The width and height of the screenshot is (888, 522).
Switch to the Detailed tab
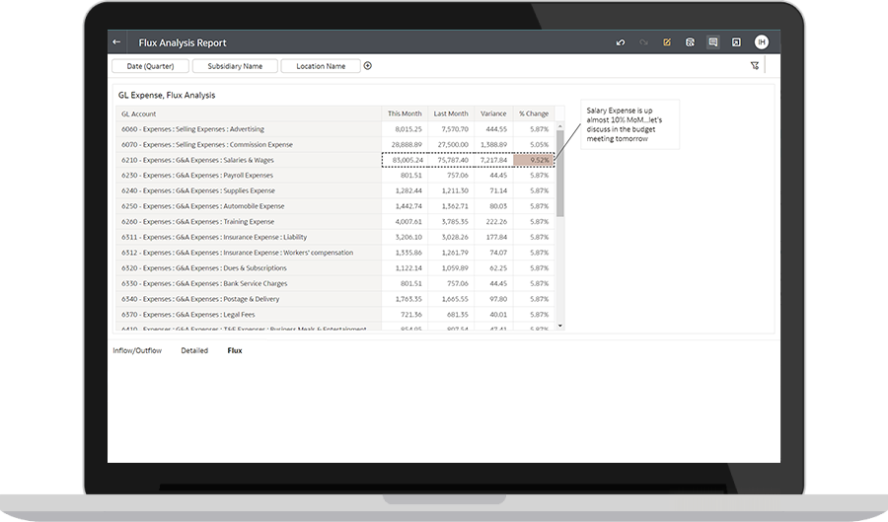pos(194,350)
